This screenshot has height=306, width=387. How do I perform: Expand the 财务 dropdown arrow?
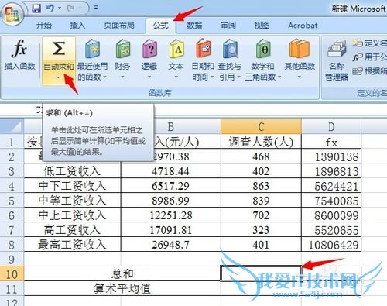(122, 77)
